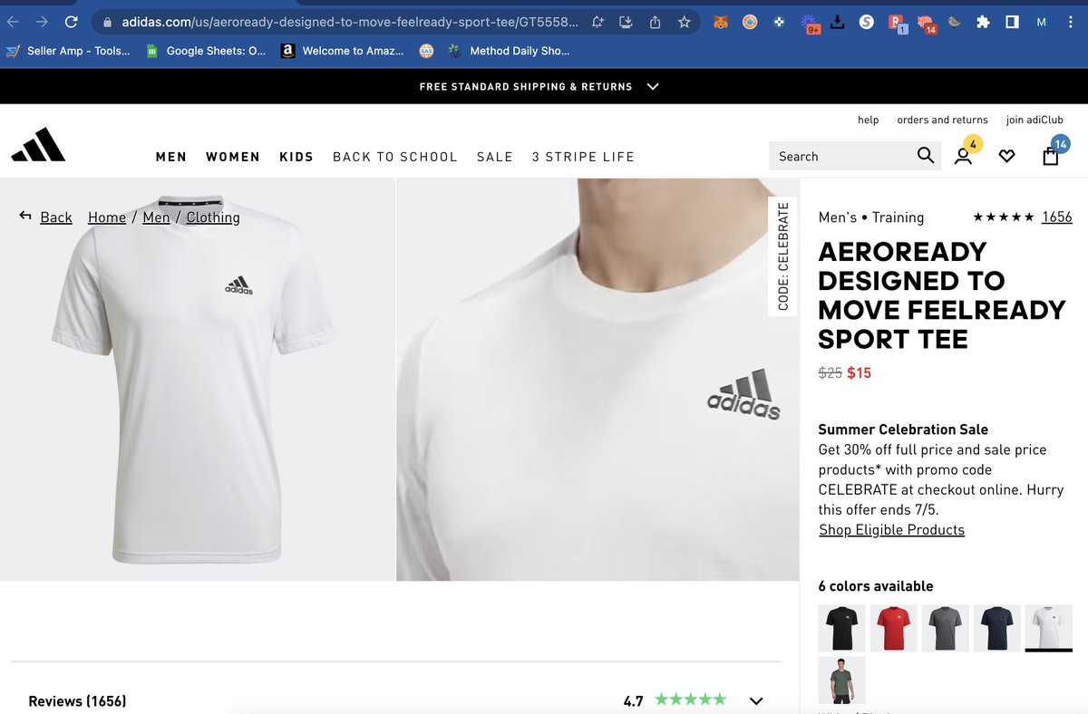Screen dimensions: 1088x714
Task: Click the install app icon in the address bar
Action: tap(626, 22)
